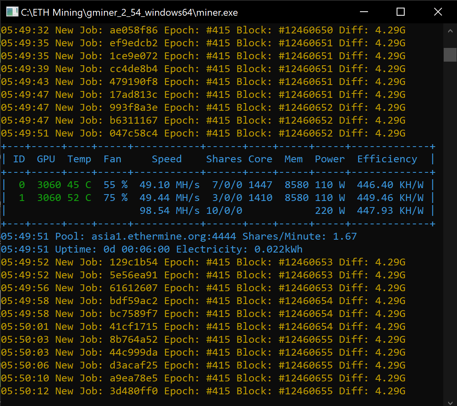Click core clock value 1410
The image size is (457, 406).
tap(260, 198)
